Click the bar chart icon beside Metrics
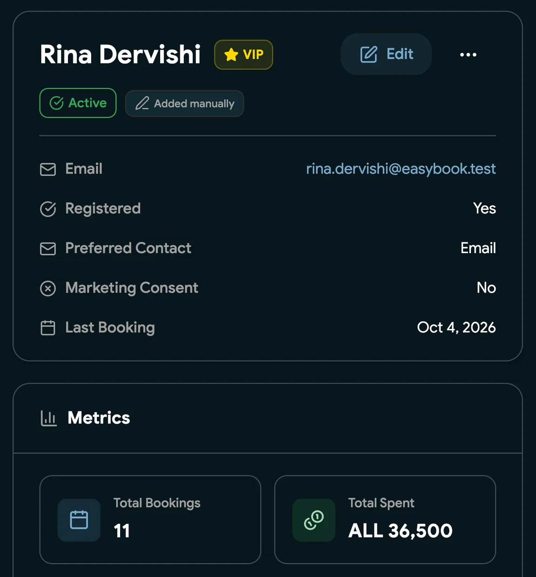This screenshot has width=536, height=577. (48, 418)
